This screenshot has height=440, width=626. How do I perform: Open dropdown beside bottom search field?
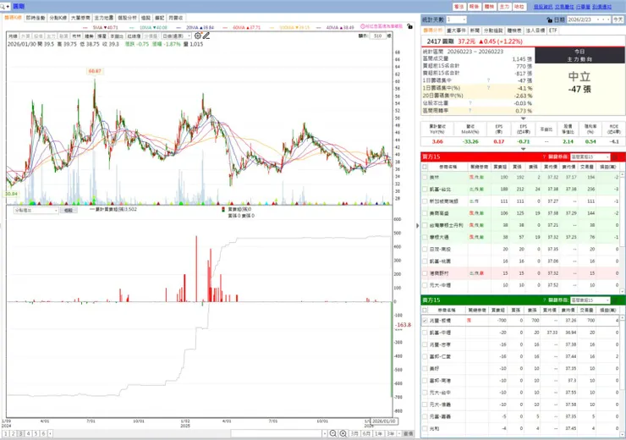click(325, 433)
